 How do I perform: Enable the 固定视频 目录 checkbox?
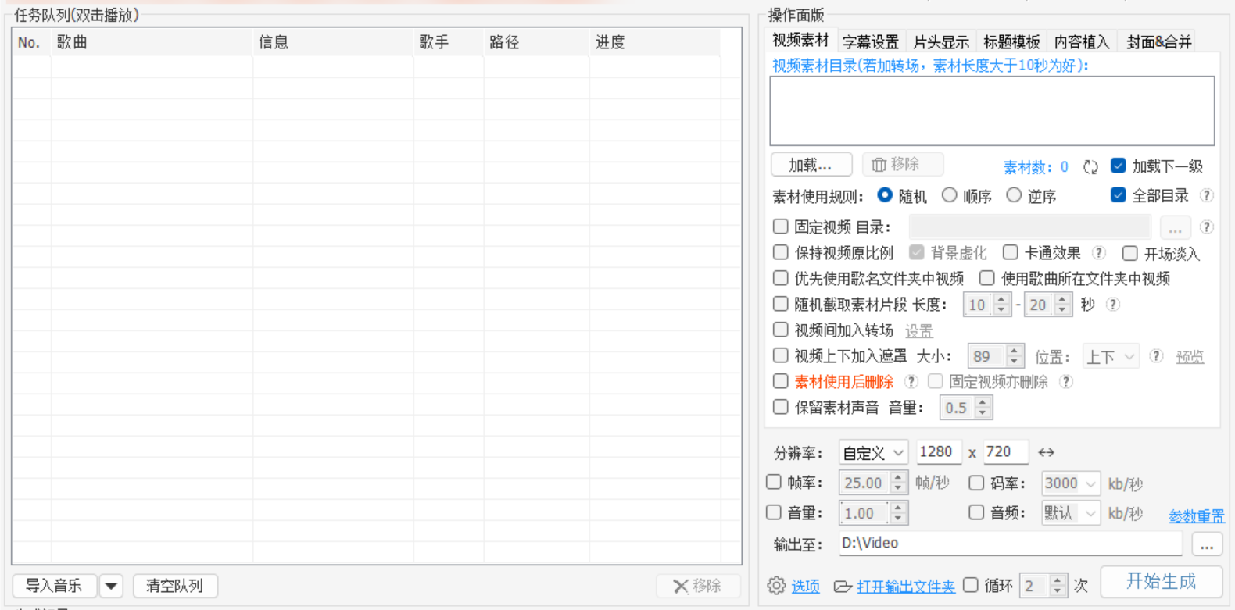click(x=780, y=227)
